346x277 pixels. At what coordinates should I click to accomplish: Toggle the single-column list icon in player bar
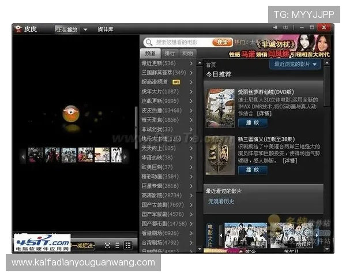tap(118, 245)
